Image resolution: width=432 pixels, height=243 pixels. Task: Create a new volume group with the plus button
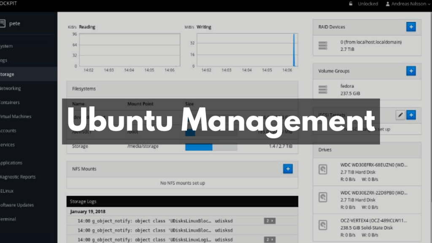click(411, 71)
